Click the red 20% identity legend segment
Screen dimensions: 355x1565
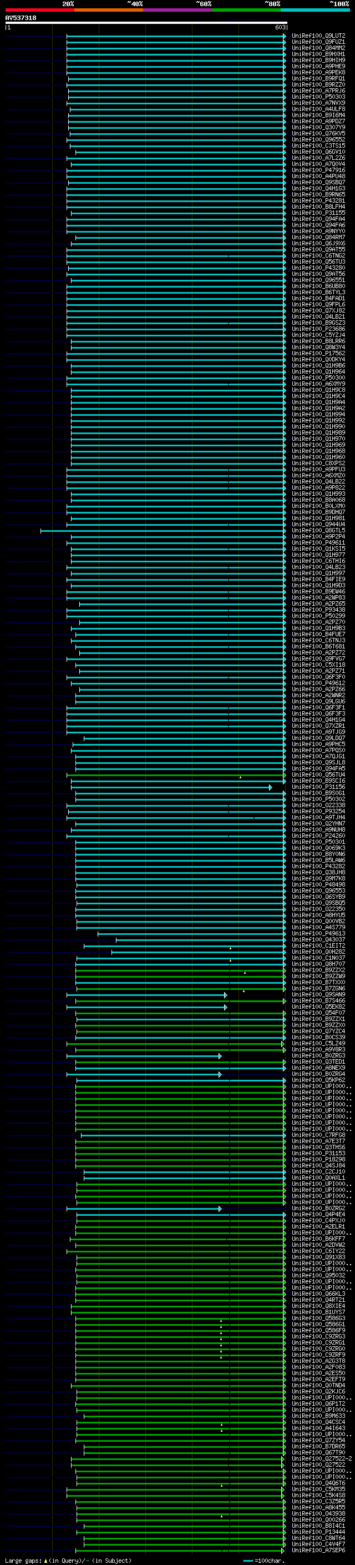click(39, 10)
